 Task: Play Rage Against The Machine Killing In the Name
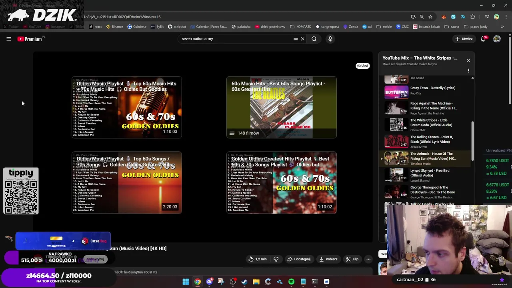(x=426, y=108)
